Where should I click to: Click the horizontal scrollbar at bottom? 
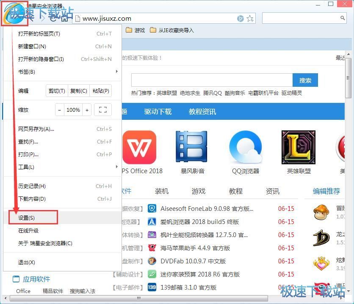click(x=139, y=298)
